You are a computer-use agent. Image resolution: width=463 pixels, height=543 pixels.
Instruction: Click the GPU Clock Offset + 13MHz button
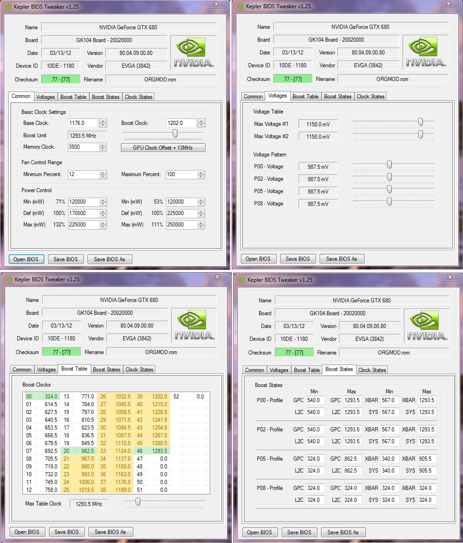coord(163,147)
